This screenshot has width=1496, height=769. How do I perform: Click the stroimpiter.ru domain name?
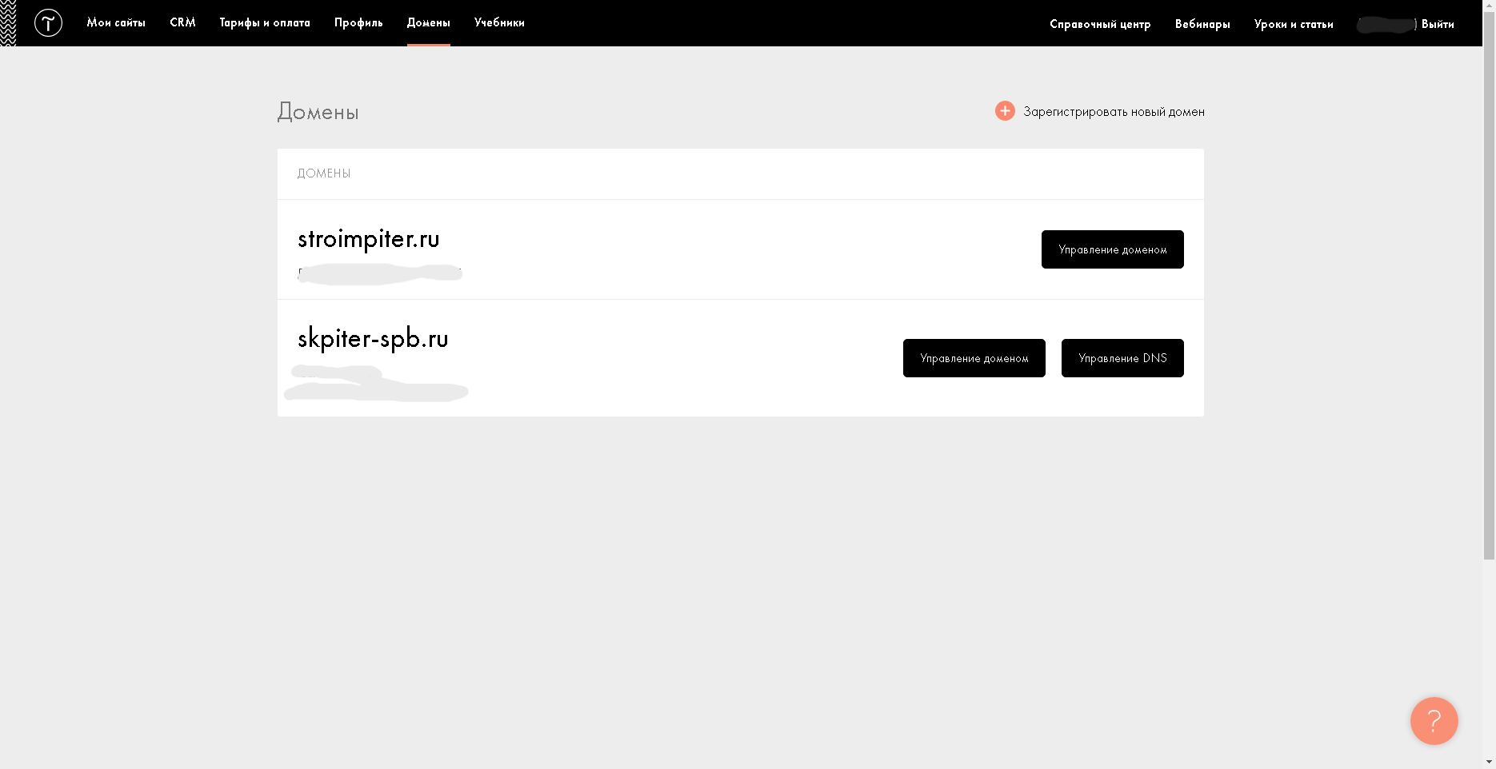coord(369,239)
